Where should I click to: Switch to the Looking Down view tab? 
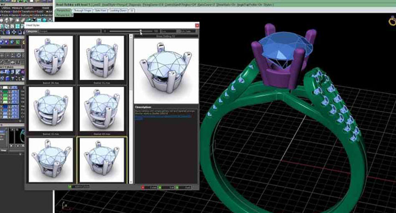click(x=118, y=11)
